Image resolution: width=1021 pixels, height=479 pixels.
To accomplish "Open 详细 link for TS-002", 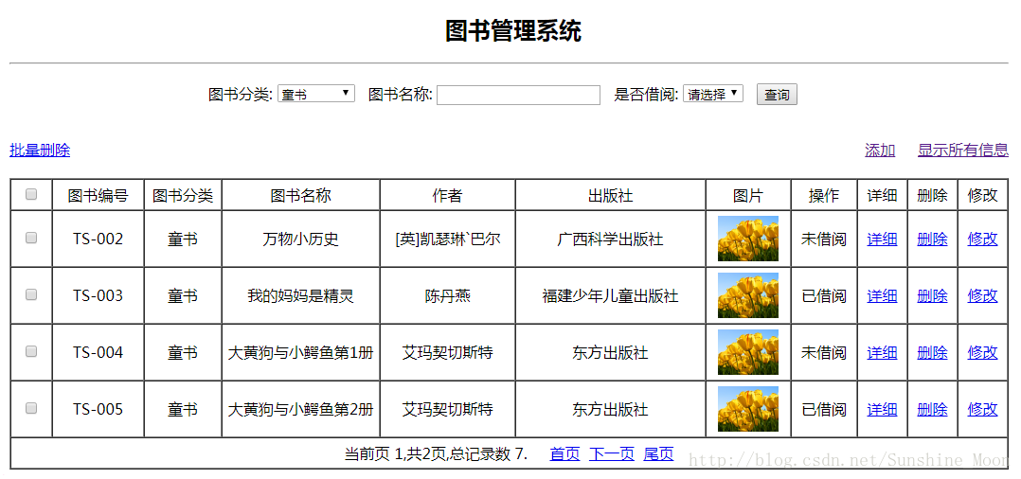I will [883, 239].
